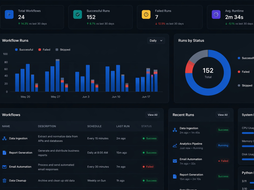Viewport: 254px width, 190px height.
Task: Click the 3.11 Python version label
Action: point(244,181)
